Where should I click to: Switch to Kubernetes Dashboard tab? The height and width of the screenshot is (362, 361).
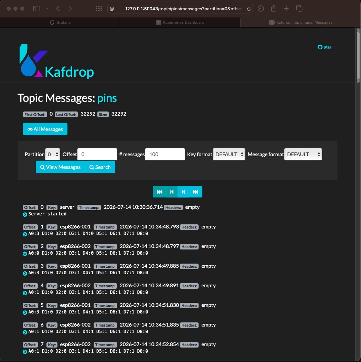[x=180, y=22]
